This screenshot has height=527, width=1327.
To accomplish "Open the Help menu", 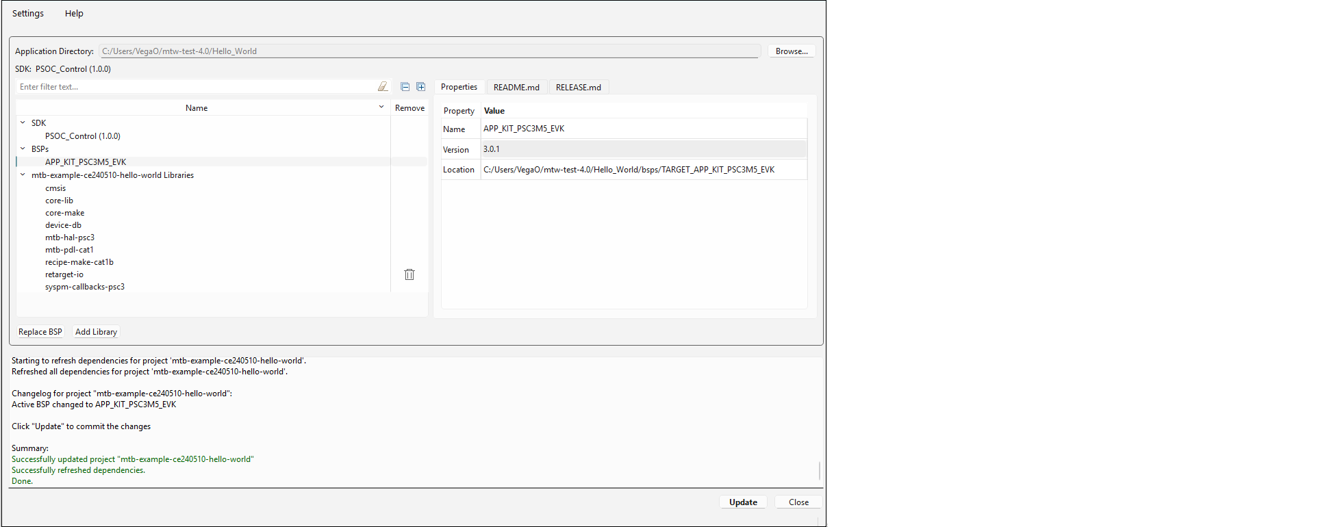I will coord(74,13).
